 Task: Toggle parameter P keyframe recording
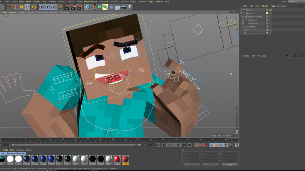point(225,145)
